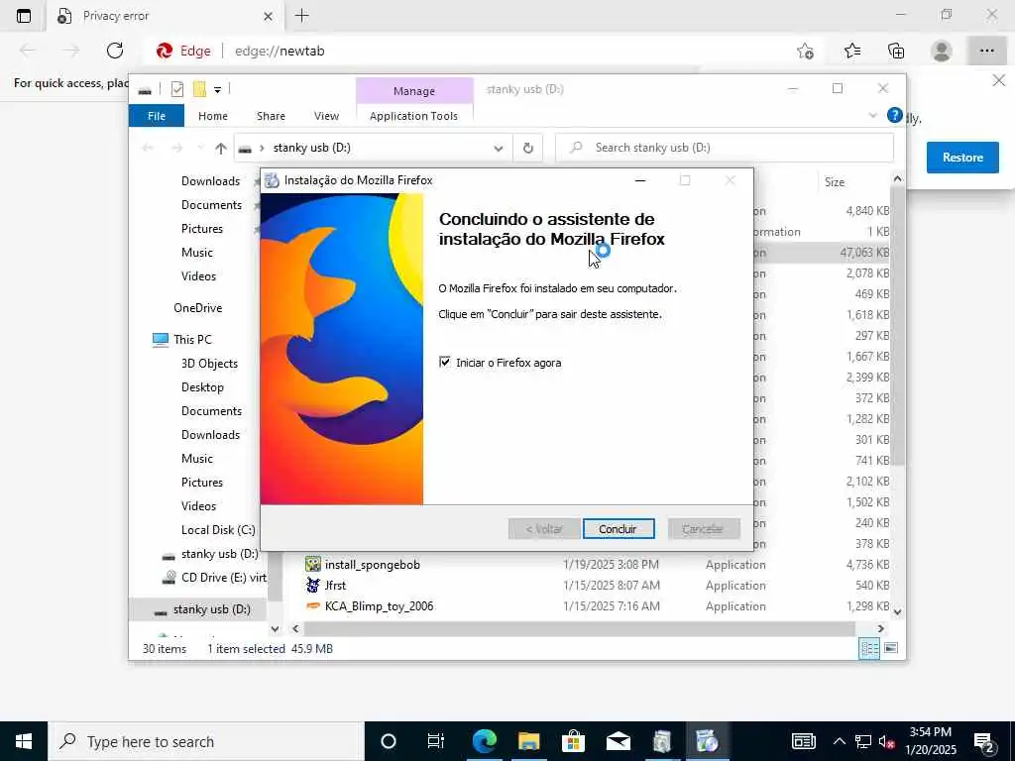Open Microsoft Store taskbar icon
1015x761 pixels.
[x=574, y=741]
